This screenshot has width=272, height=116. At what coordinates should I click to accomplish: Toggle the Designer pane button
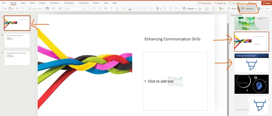pyautogui.click(x=248, y=9)
